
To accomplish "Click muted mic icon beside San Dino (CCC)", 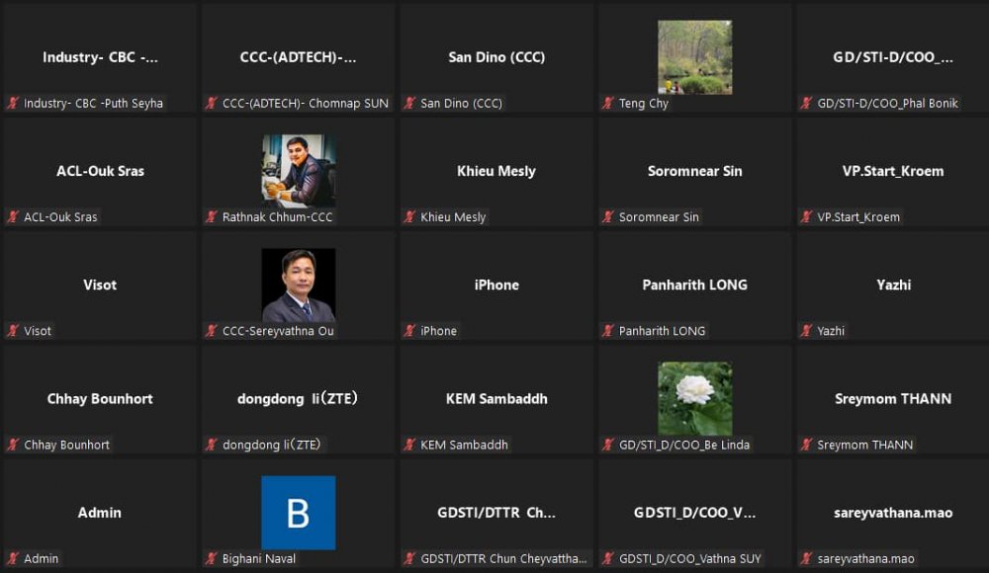I will point(409,104).
